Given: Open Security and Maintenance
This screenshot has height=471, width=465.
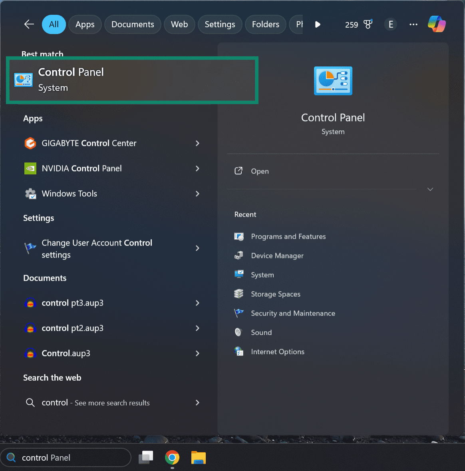Looking at the screenshot, I should tap(293, 313).
